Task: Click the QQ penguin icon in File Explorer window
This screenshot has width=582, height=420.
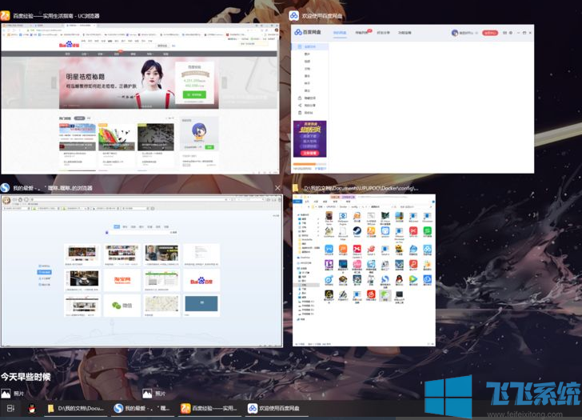Action: click(x=399, y=279)
